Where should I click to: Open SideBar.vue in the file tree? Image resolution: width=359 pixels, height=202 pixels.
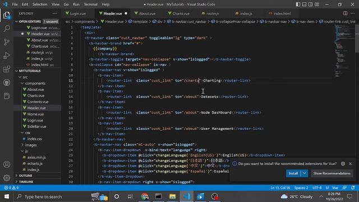36,126
